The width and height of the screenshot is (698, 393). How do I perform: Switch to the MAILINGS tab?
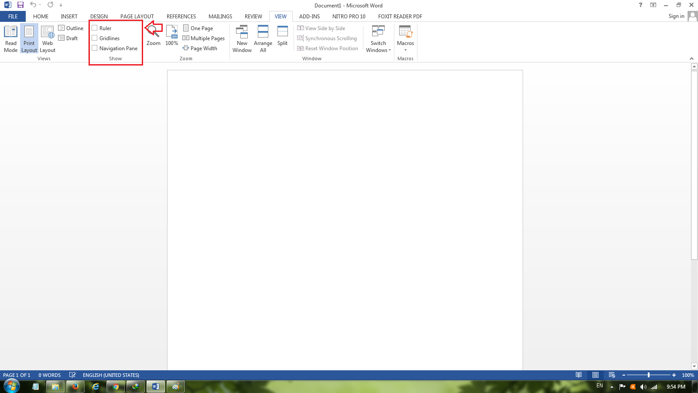pyautogui.click(x=220, y=16)
